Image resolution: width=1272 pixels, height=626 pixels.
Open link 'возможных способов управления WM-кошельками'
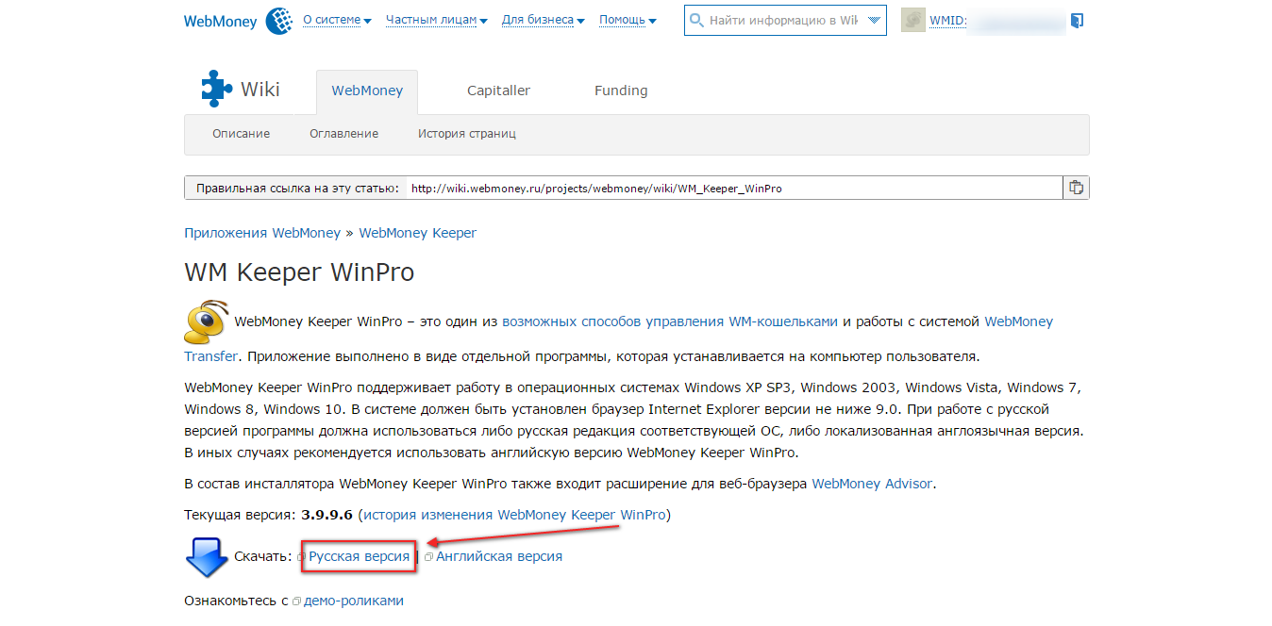point(670,321)
